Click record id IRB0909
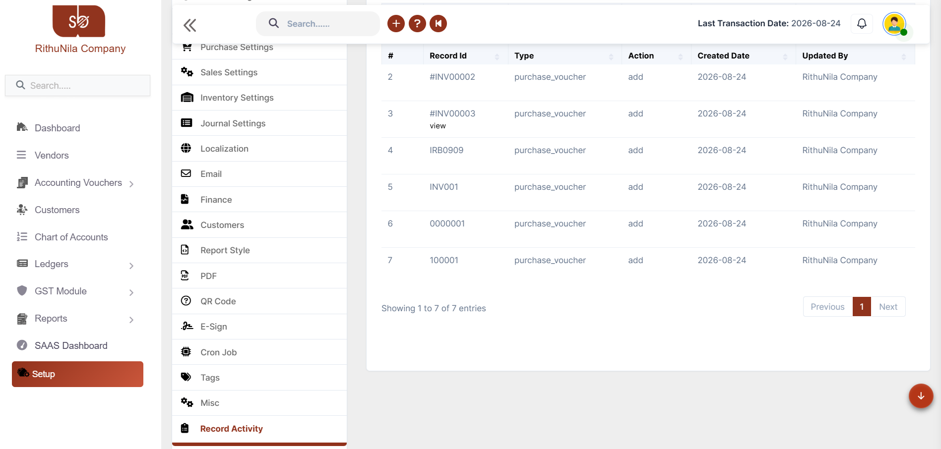The width and height of the screenshot is (941, 449). [446, 150]
